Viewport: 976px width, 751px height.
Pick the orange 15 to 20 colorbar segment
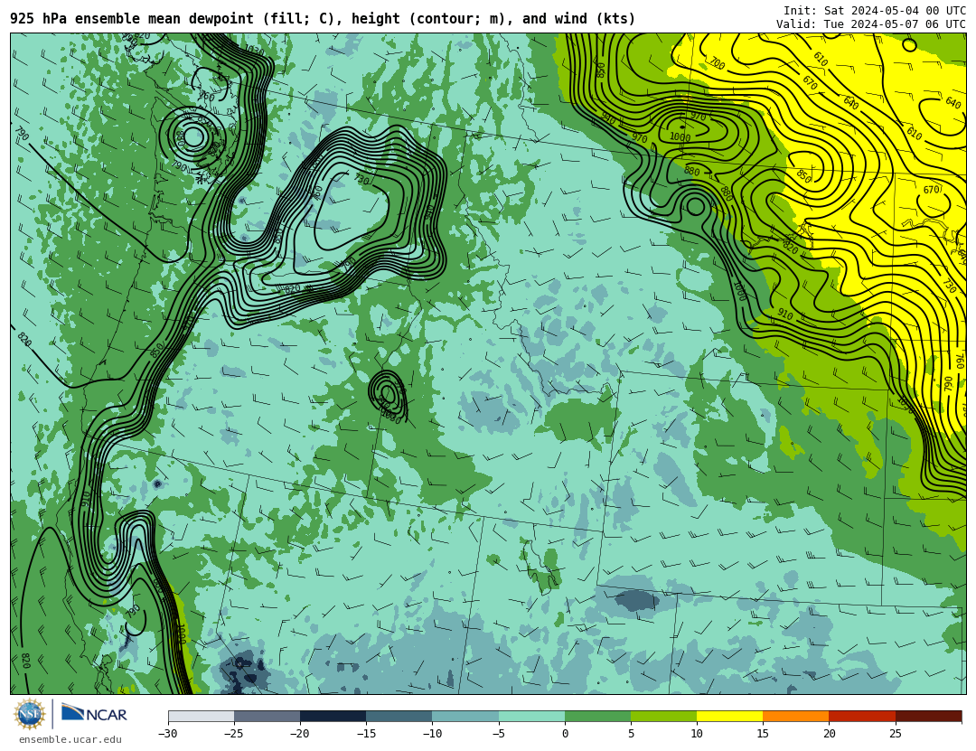point(796,717)
